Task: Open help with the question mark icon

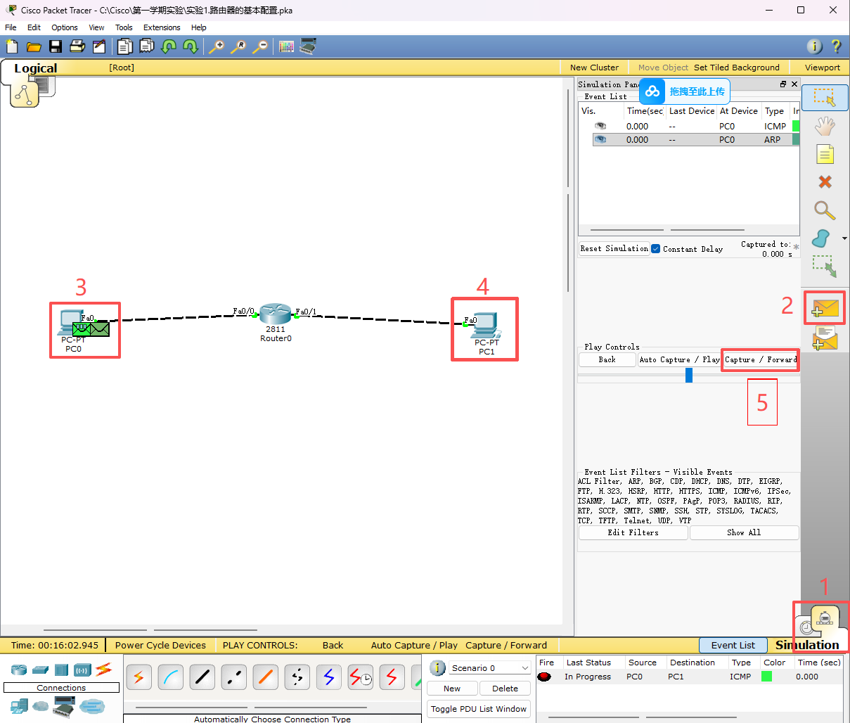Action: click(836, 46)
